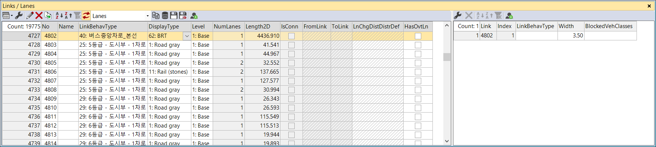Click the ToLink column header
Screen dimensions: 656x147
tap(341, 27)
